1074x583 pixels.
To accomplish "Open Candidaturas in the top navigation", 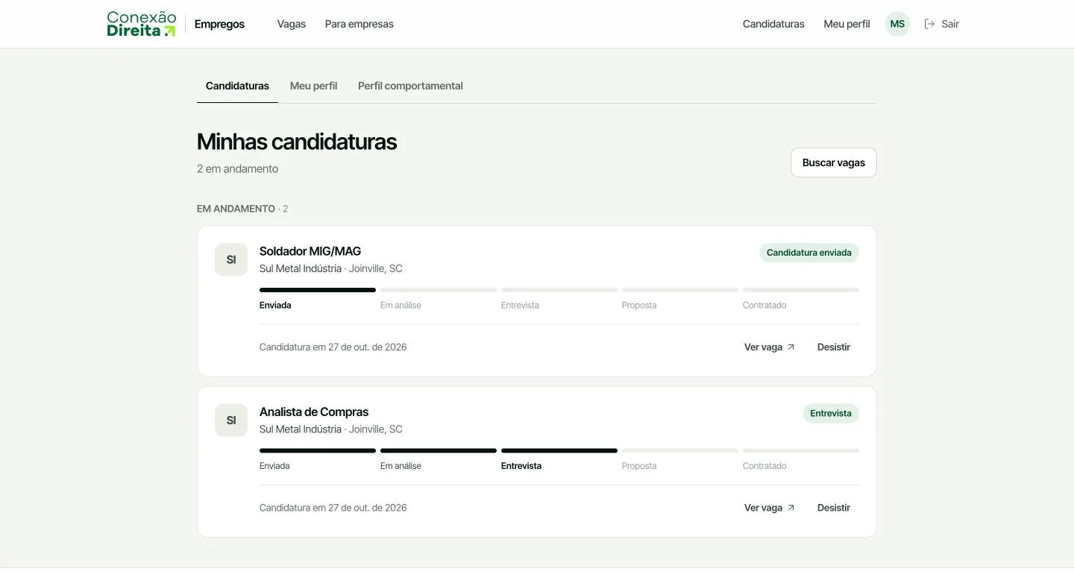I will (x=773, y=24).
